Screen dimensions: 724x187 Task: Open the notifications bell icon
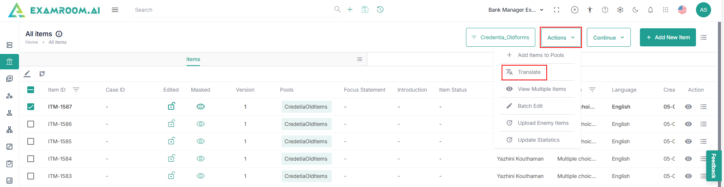tap(651, 10)
